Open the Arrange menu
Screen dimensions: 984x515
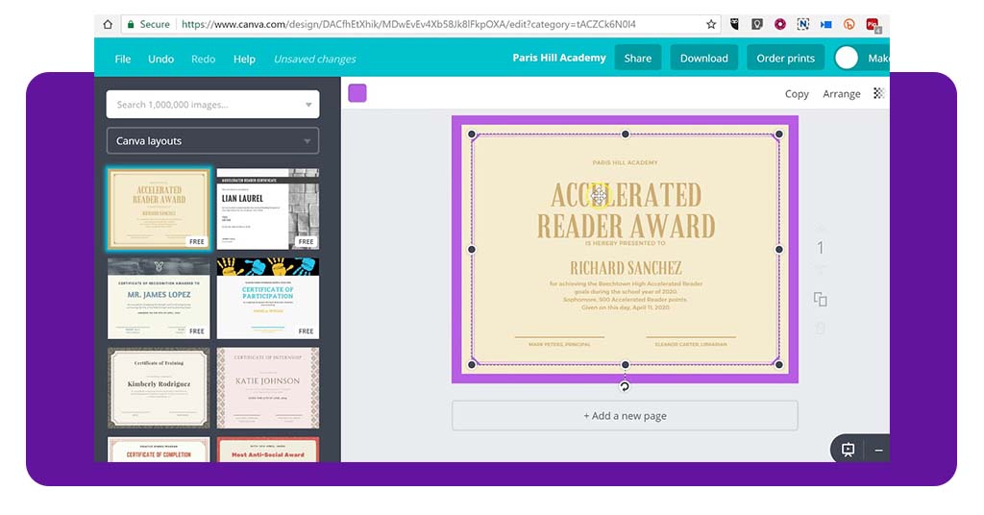click(842, 93)
